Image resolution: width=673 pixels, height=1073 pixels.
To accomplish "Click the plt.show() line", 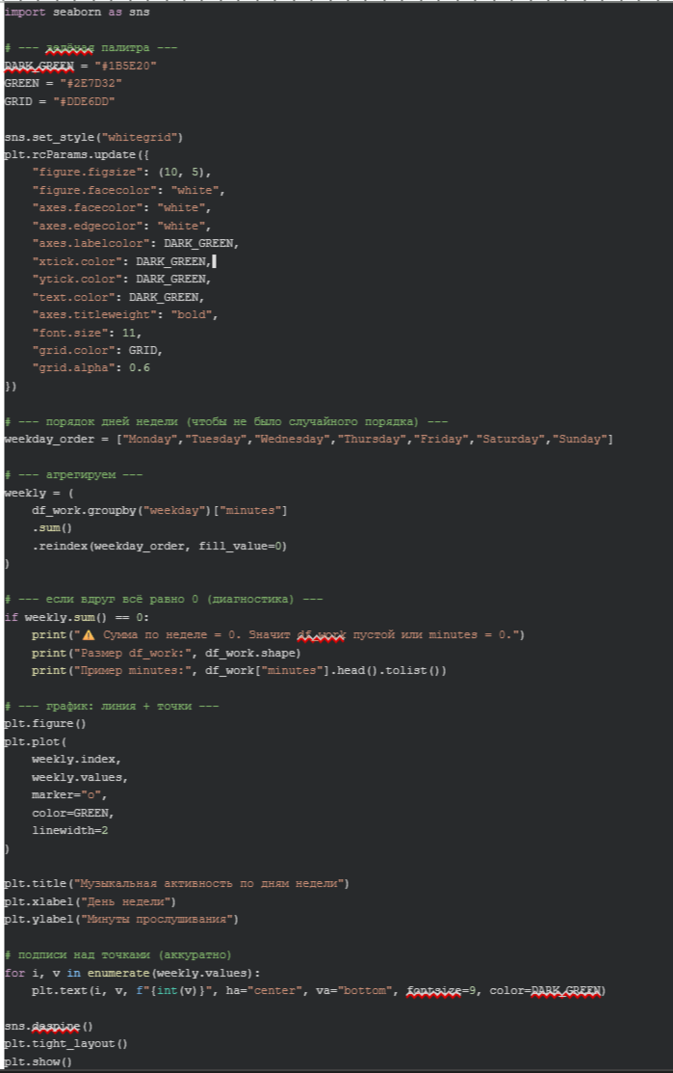I will coord(38,1061).
